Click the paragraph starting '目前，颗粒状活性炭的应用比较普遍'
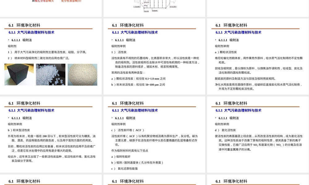Viewport: 309px width, 185px height. click(x=52, y=148)
